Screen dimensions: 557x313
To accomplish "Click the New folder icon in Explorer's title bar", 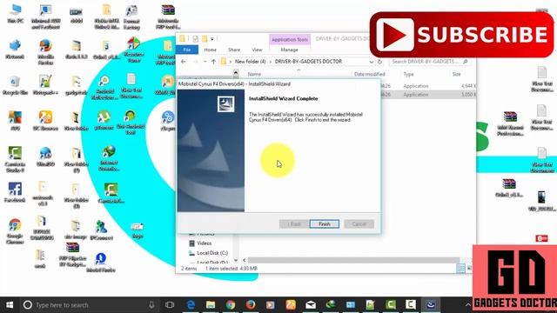I will [x=205, y=38].
